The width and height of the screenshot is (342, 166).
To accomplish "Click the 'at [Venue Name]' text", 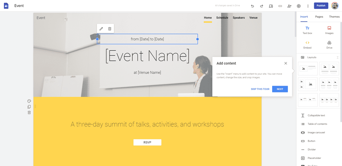I will click(x=147, y=73).
